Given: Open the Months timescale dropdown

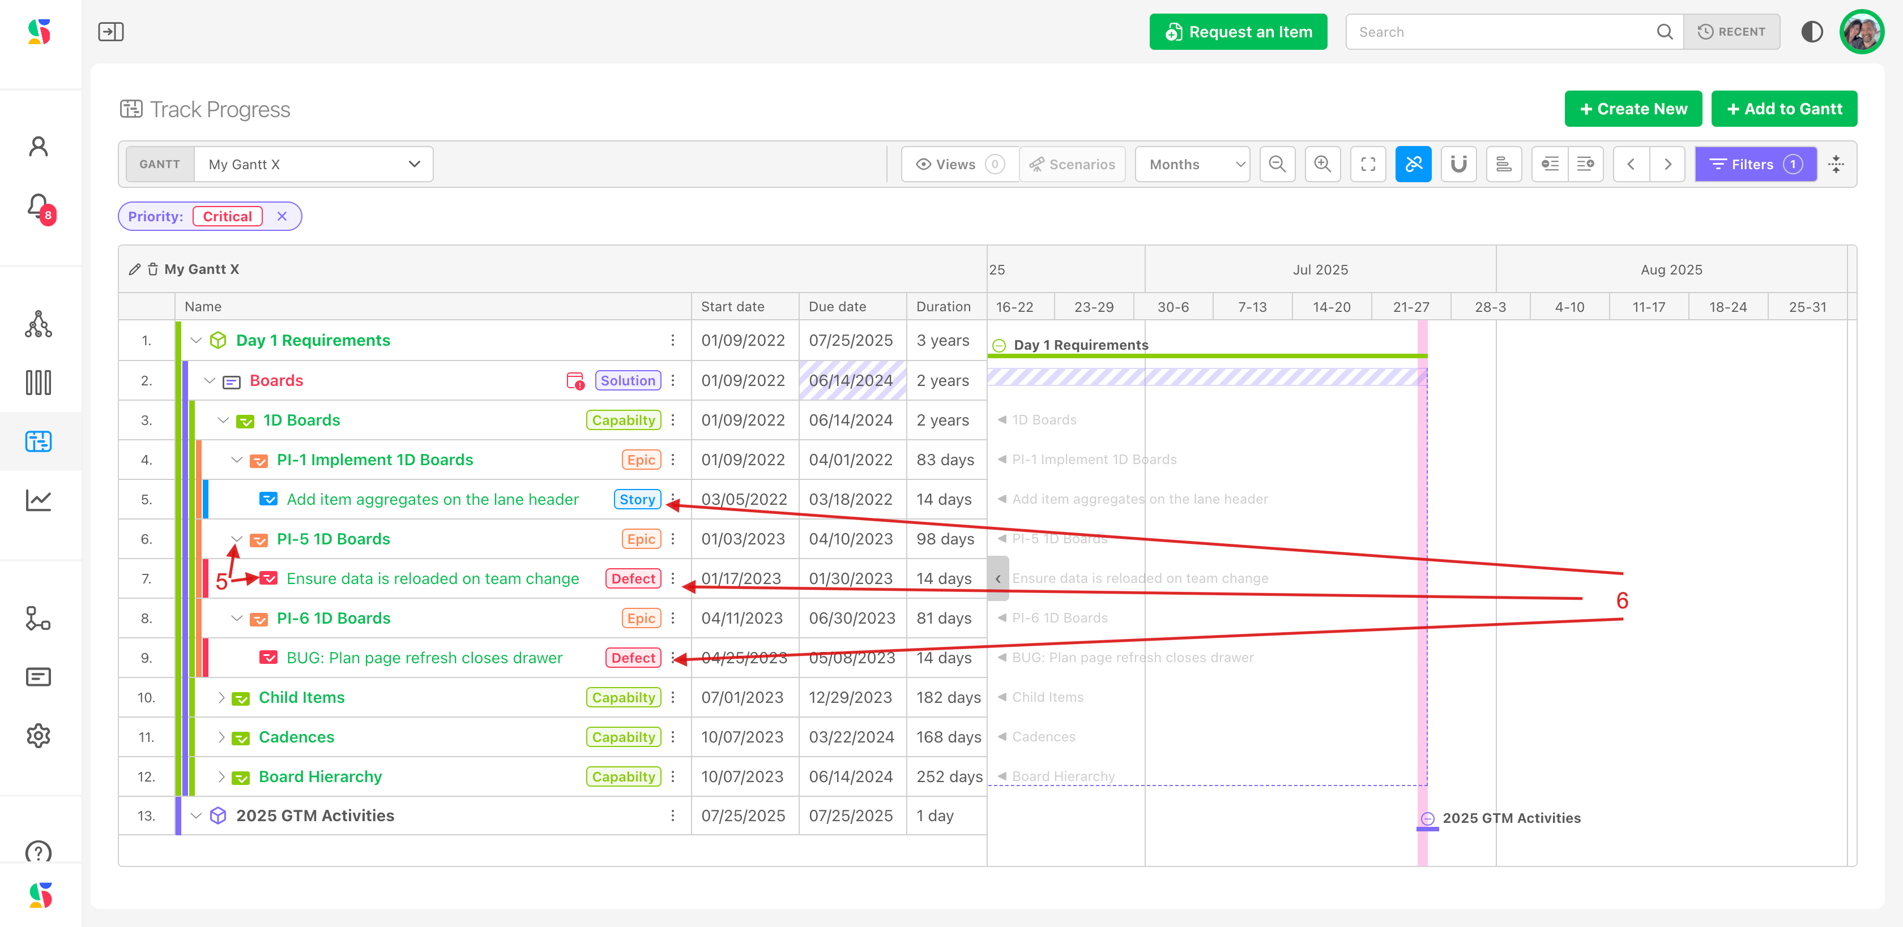Looking at the screenshot, I should 1192,164.
